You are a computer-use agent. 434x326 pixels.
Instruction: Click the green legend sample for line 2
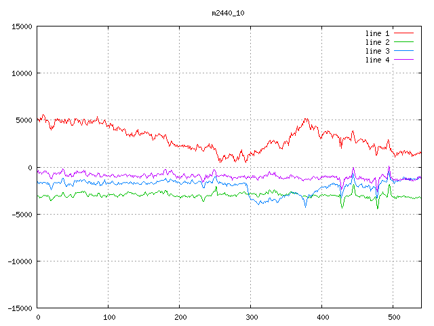(x=404, y=42)
